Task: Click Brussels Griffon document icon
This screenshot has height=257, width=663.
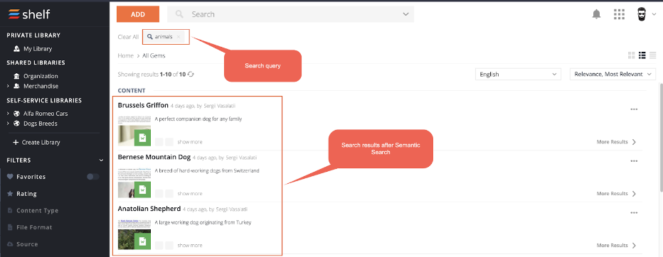Action: tap(142, 138)
